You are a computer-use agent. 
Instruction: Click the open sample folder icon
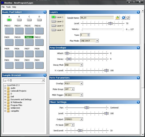click(x=117, y=17)
